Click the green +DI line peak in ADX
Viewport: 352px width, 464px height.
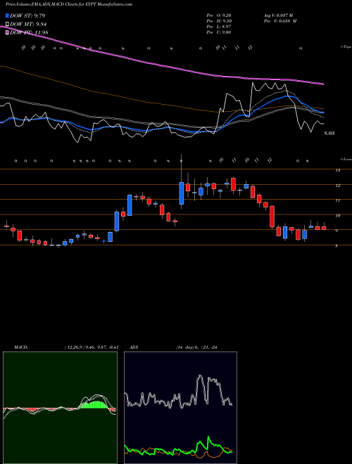tap(208, 437)
